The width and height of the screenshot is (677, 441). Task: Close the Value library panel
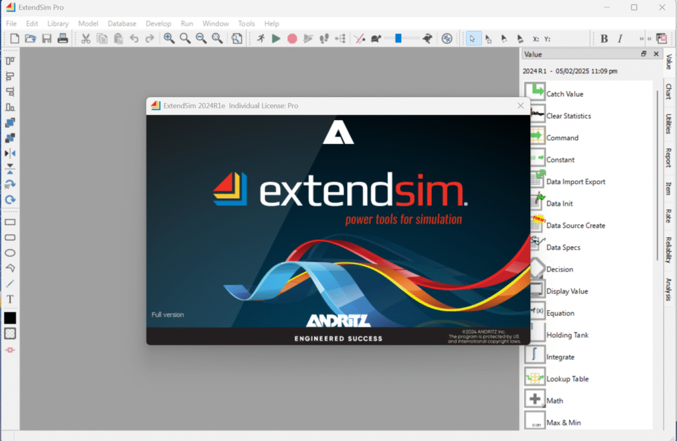pos(657,54)
